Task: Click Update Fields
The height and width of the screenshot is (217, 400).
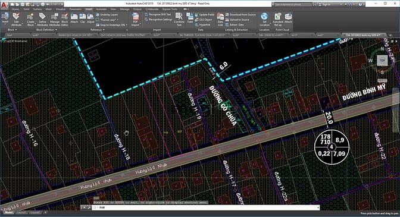Action: (x=205, y=15)
